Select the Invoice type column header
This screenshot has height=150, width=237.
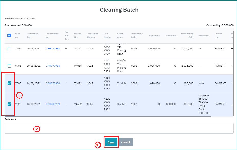[x=218, y=35]
